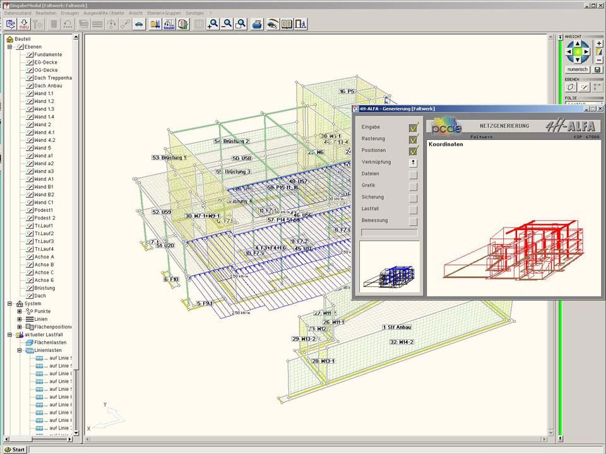Screen dimensions: 606x454
Task: Click the save view floppy disk icon
Action: [598, 69]
